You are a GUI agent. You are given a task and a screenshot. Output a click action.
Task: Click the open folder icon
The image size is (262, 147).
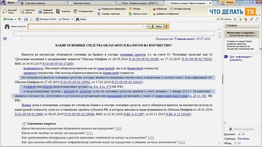(x=31, y=19)
